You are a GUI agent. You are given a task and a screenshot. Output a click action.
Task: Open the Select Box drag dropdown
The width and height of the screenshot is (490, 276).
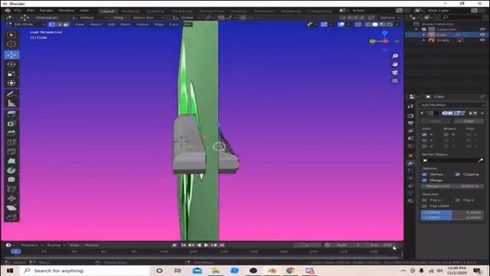[147, 18]
